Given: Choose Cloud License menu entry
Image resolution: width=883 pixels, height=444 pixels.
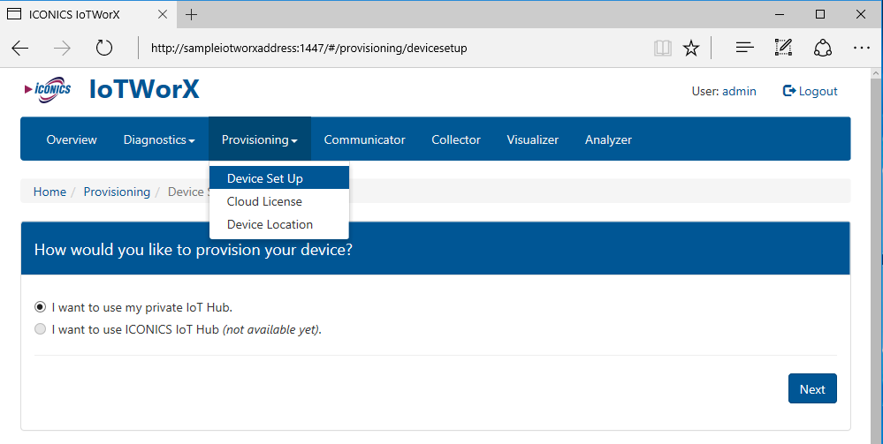Looking at the screenshot, I should click(264, 201).
